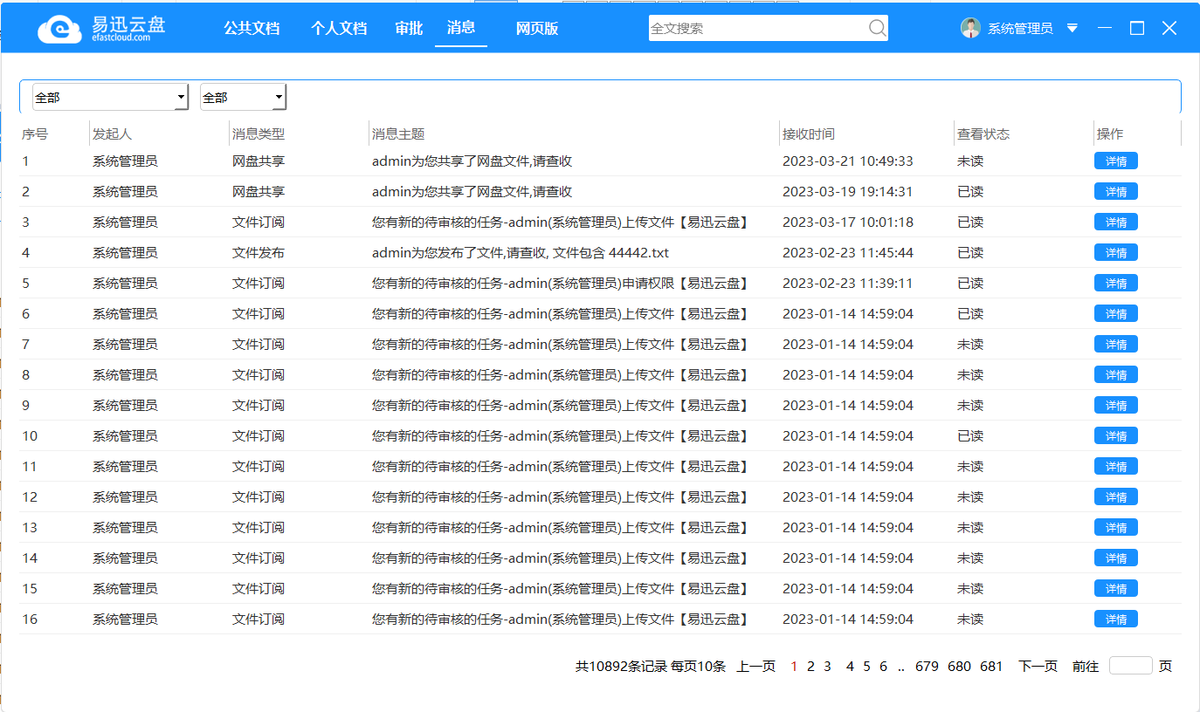Screen dimensions: 1200x712
Task: Switch to the 公共文档 tab
Action: tap(252, 28)
